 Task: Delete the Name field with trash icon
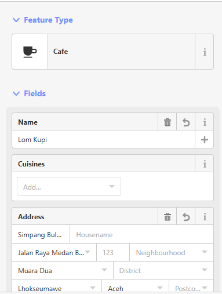point(168,122)
